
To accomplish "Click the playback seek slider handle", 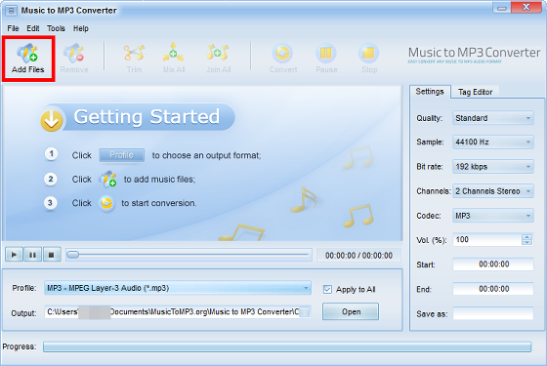I will (73, 255).
